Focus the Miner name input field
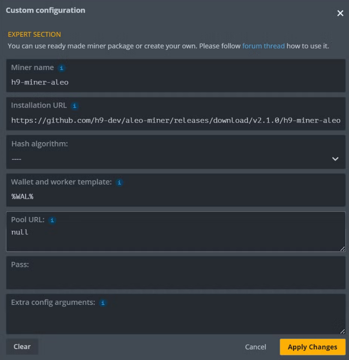The width and height of the screenshot is (349, 360). pyautogui.click(x=175, y=82)
